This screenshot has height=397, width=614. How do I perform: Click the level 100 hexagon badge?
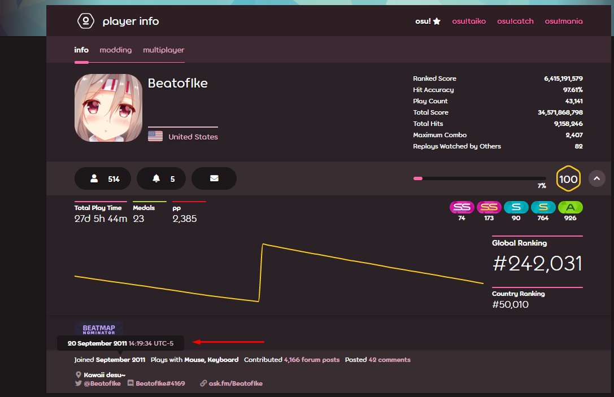point(568,178)
